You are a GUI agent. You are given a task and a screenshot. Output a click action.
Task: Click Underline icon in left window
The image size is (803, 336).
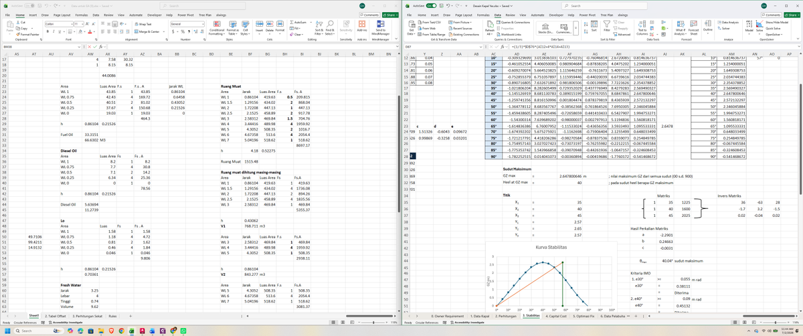(61, 31)
